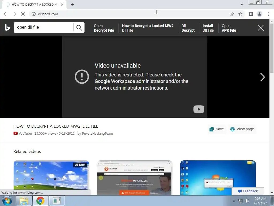Click the Bing logo
Image resolution: width=274 pixels, height=206 pixels.
[x=7, y=28]
